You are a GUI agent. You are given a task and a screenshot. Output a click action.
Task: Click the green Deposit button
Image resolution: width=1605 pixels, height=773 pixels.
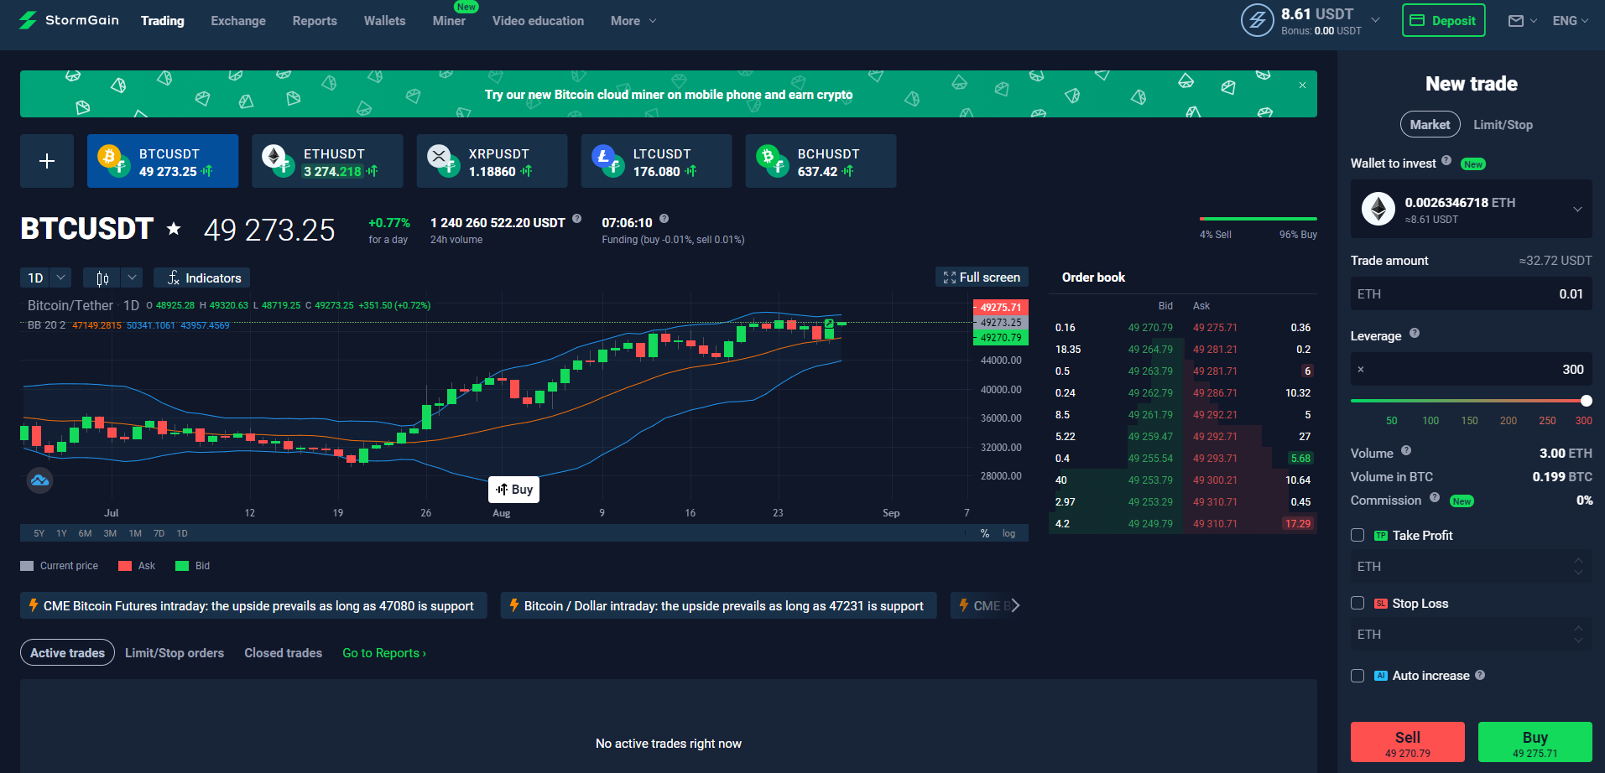(x=1444, y=20)
